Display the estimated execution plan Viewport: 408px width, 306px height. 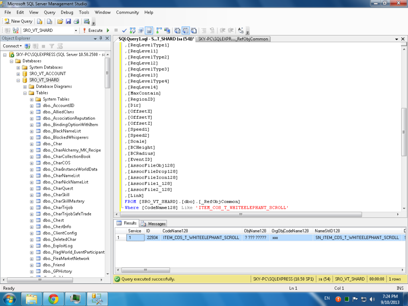(x=132, y=30)
